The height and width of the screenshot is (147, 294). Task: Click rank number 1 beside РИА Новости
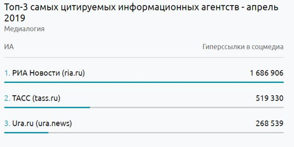7,73
